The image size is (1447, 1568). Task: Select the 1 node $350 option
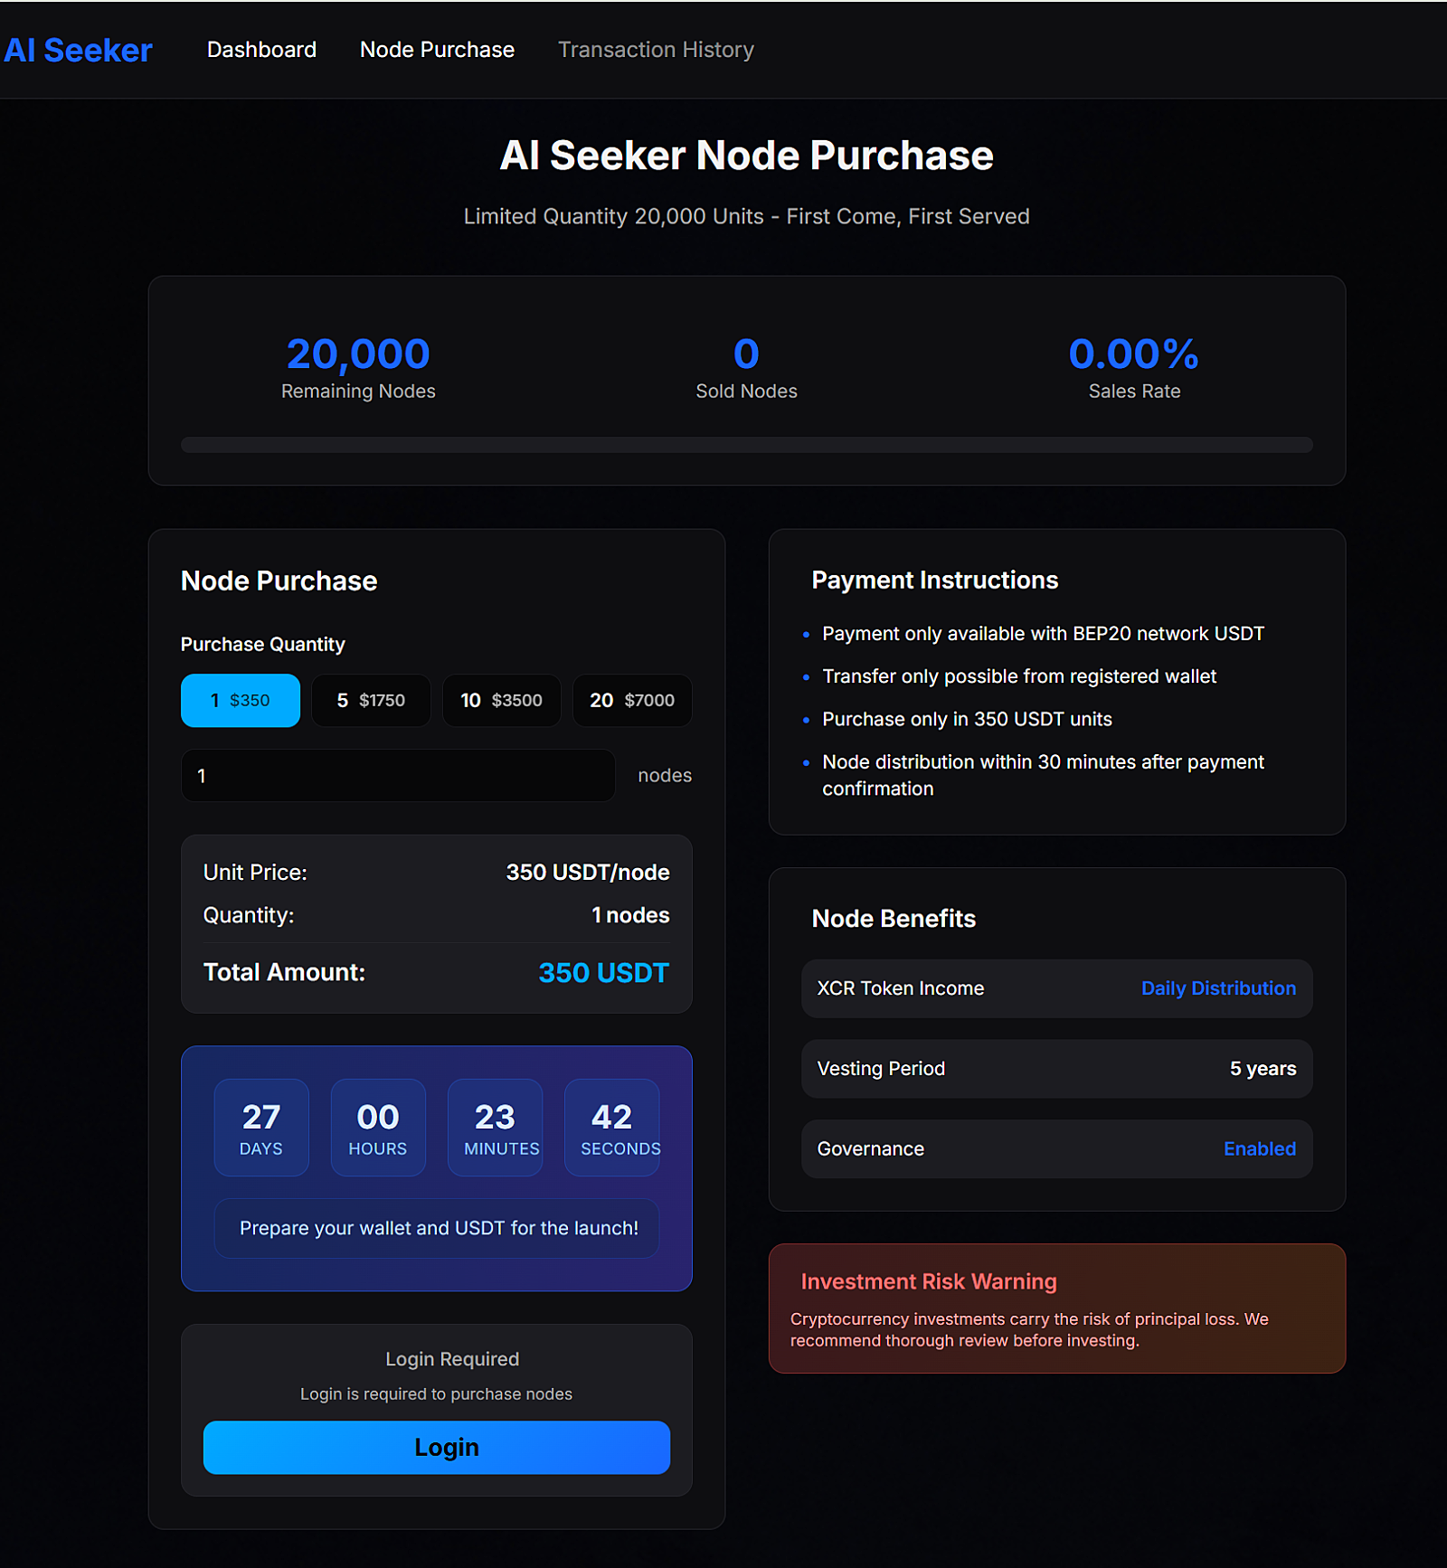pos(240,700)
